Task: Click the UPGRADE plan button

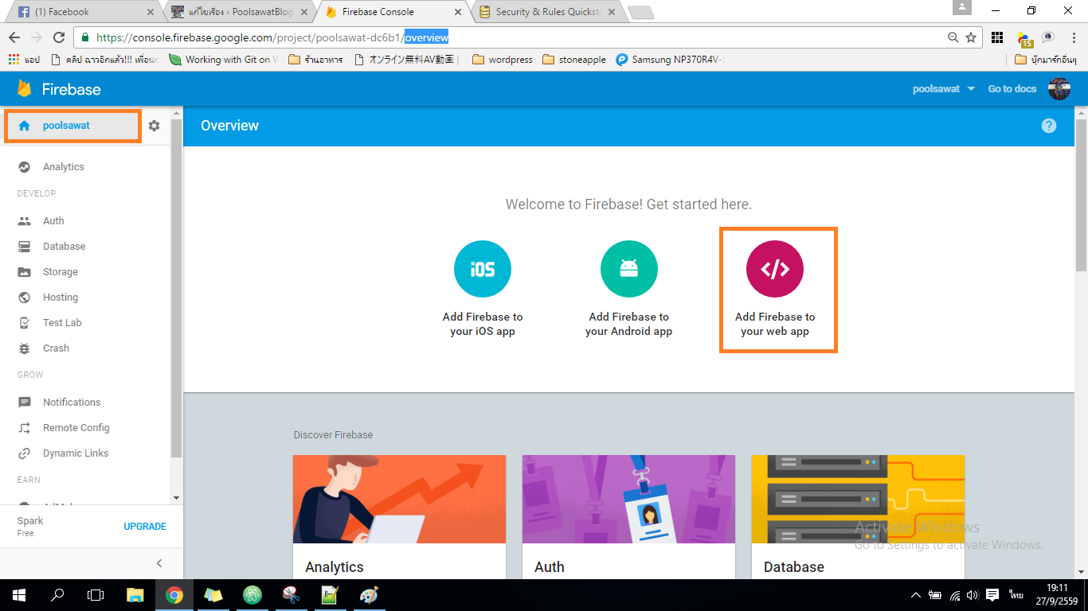Action: 145,527
